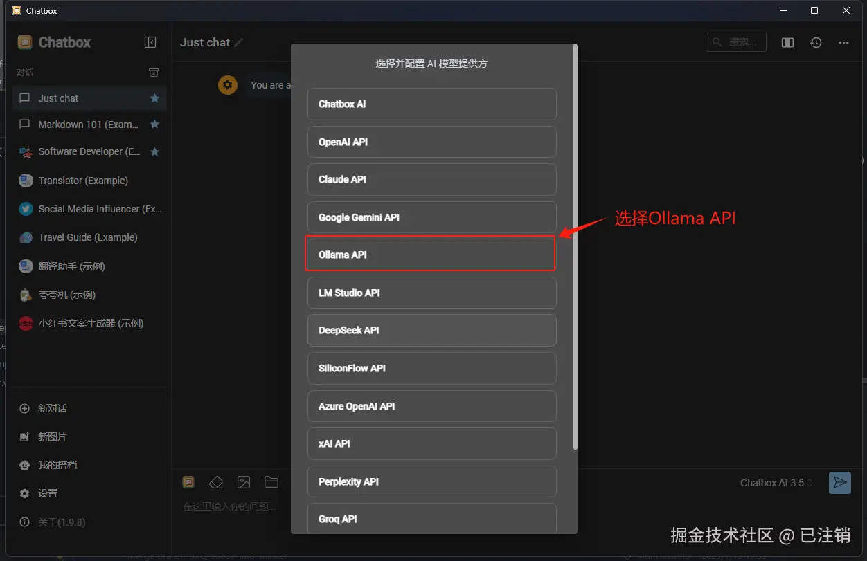Choose Ollama API provider
Viewport: 867px width, 561px height.
pos(431,255)
